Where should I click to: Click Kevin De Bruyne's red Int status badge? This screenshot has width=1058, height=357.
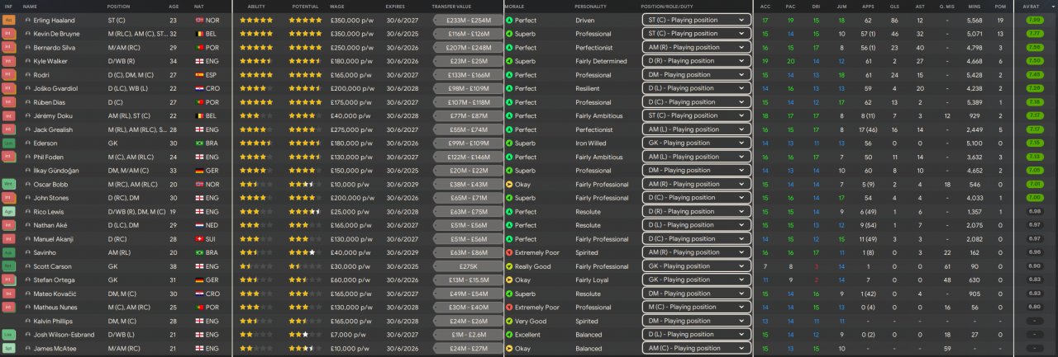[x=9, y=34]
